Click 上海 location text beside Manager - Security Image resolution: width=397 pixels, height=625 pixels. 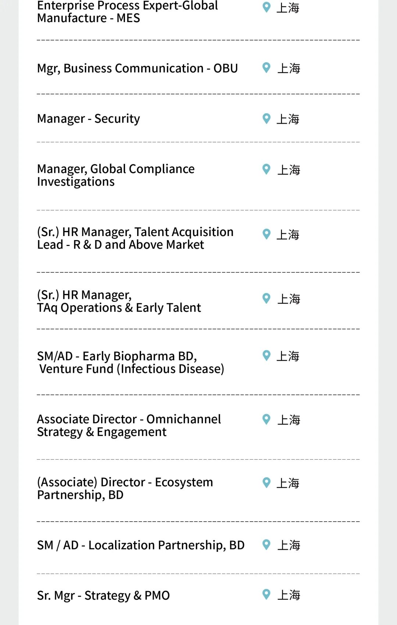click(288, 119)
